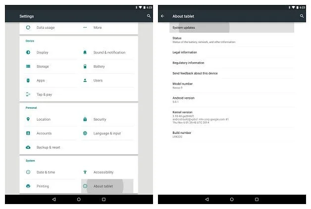Tap the Users person icon
The height and width of the screenshot is (209, 311).
[x=85, y=80]
